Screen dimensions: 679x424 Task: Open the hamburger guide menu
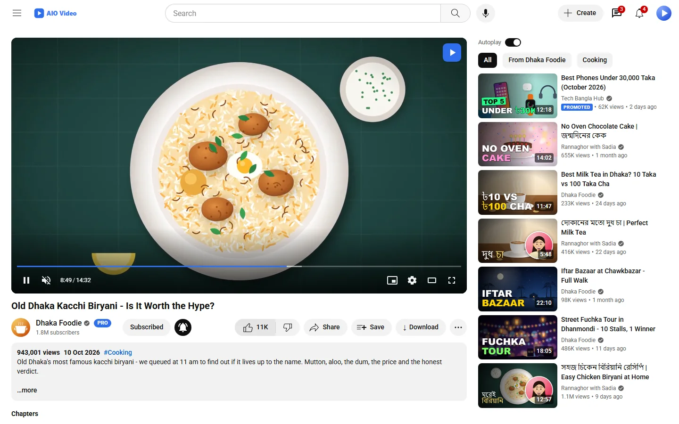(17, 13)
